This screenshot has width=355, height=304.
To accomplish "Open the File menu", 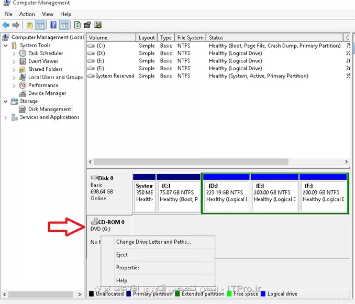I will pos(8,14).
